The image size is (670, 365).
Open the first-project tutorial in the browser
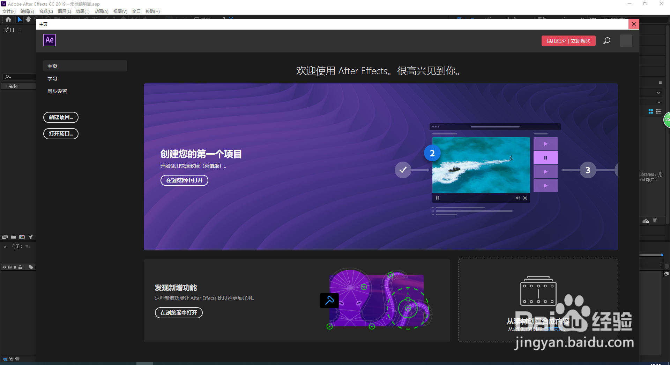pos(184,180)
